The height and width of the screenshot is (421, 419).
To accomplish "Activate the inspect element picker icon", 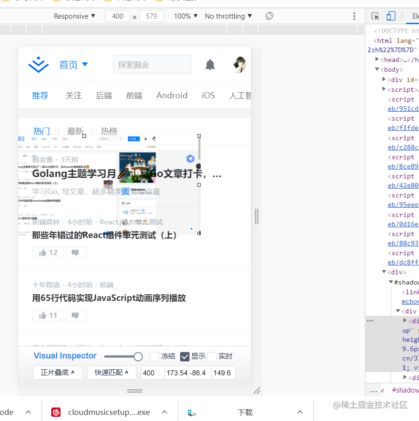I will point(375,16).
